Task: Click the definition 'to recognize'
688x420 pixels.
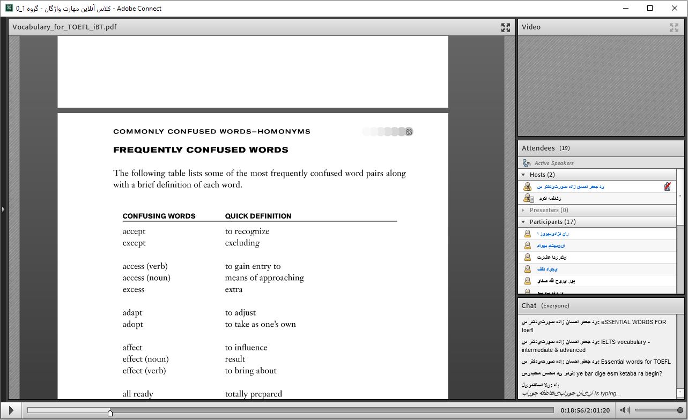Action: pyautogui.click(x=247, y=231)
